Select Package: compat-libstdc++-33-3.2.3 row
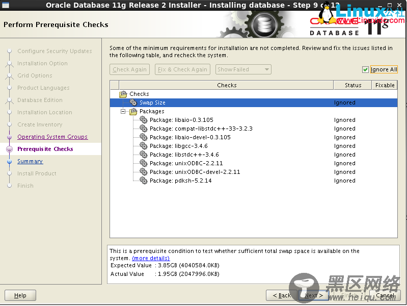Viewport: 407px width, 306px height. (x=254, y=129)
